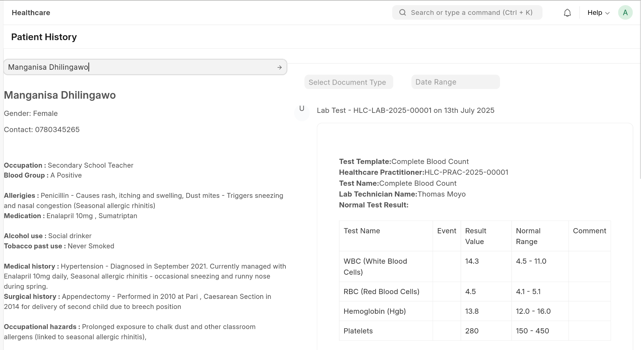The width and height of the screenshot is (641, 350).
Task: Click the search or type a command box
Action: tap(471, 13)
